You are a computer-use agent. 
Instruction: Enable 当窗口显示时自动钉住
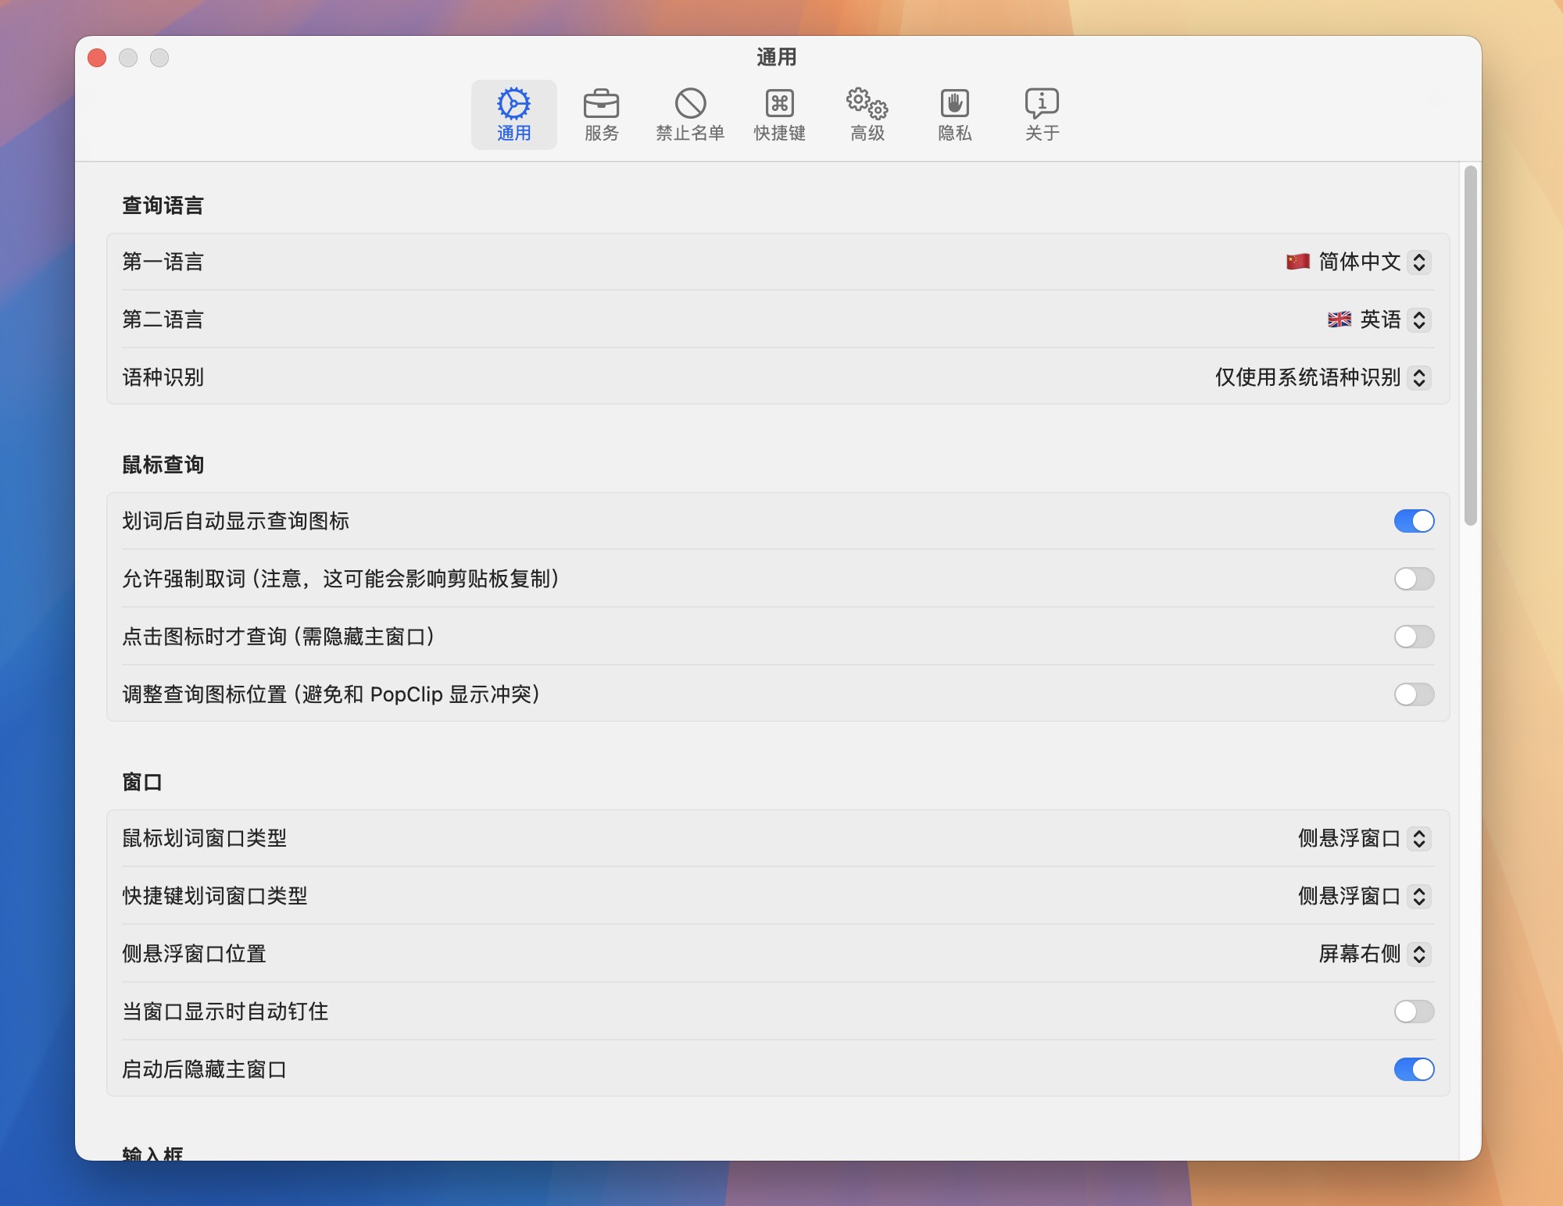point(1415,1012)
